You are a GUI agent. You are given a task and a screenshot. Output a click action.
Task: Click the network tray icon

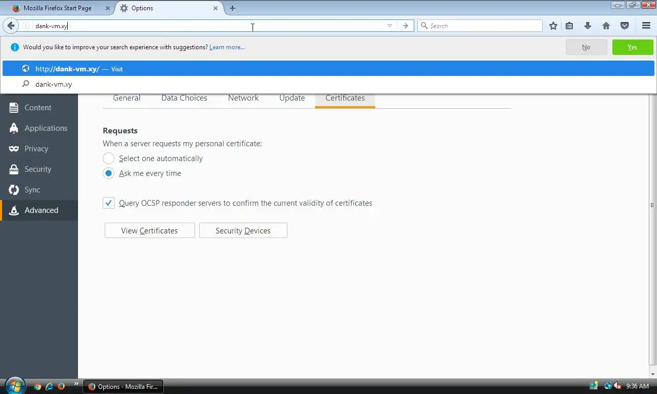(608, 386)
